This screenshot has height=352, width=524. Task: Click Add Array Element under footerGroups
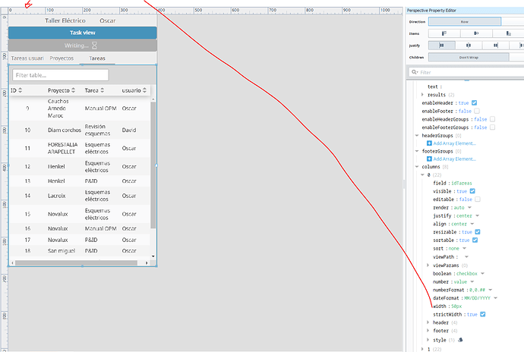[x=454, y=159]
